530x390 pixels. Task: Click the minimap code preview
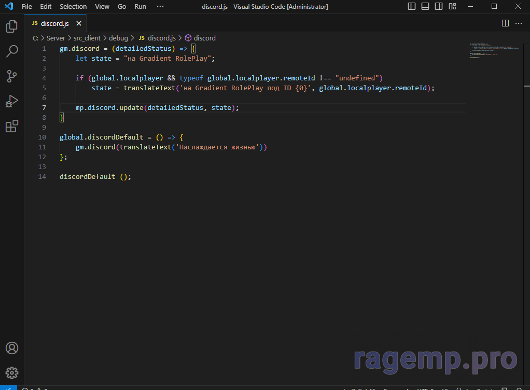click(x=495, y=51)
